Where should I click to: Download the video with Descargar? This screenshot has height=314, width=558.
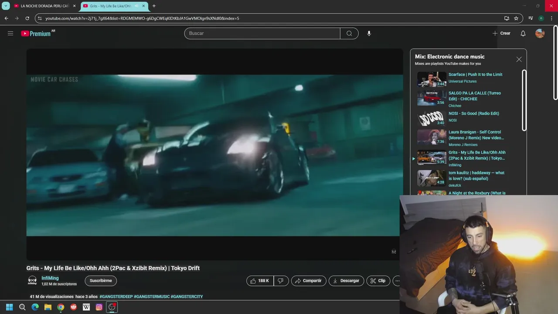coord(346,281)
